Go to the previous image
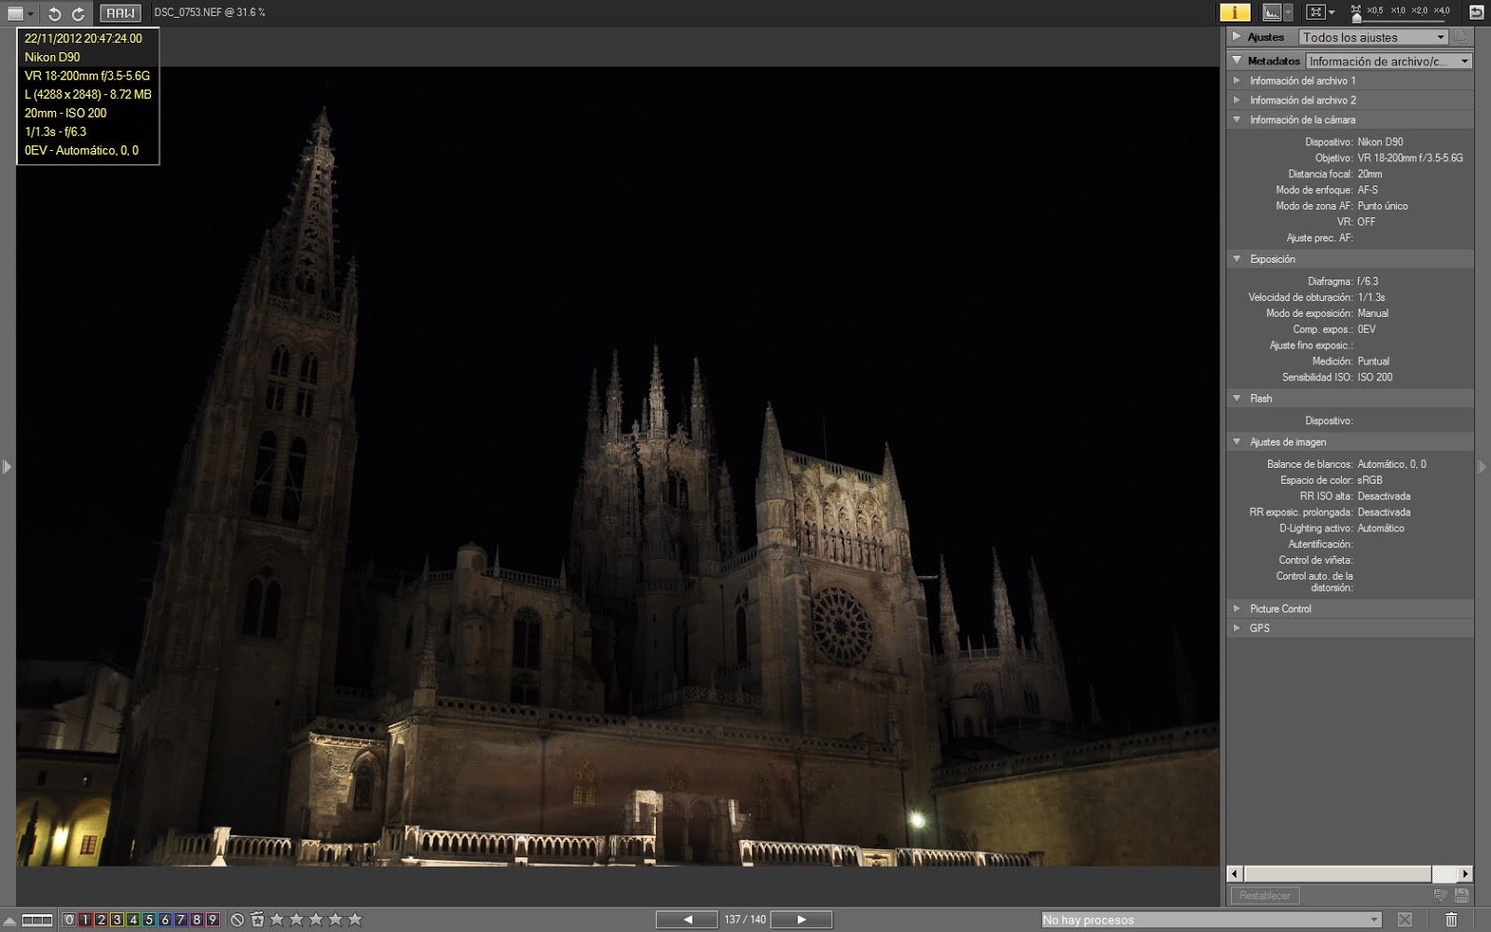 click(687, 920)
